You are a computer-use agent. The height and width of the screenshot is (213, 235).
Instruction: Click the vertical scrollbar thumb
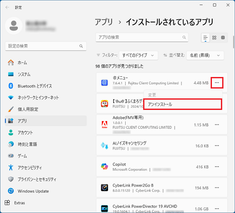[233, 42]
